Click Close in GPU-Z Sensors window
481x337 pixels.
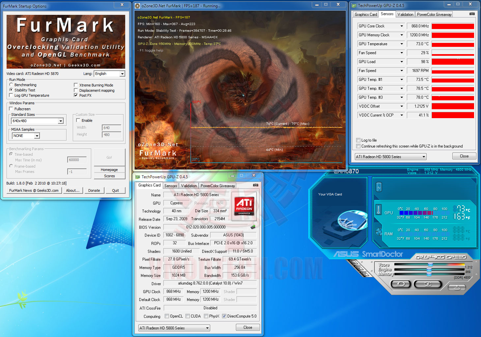click(x=464, y=156)
